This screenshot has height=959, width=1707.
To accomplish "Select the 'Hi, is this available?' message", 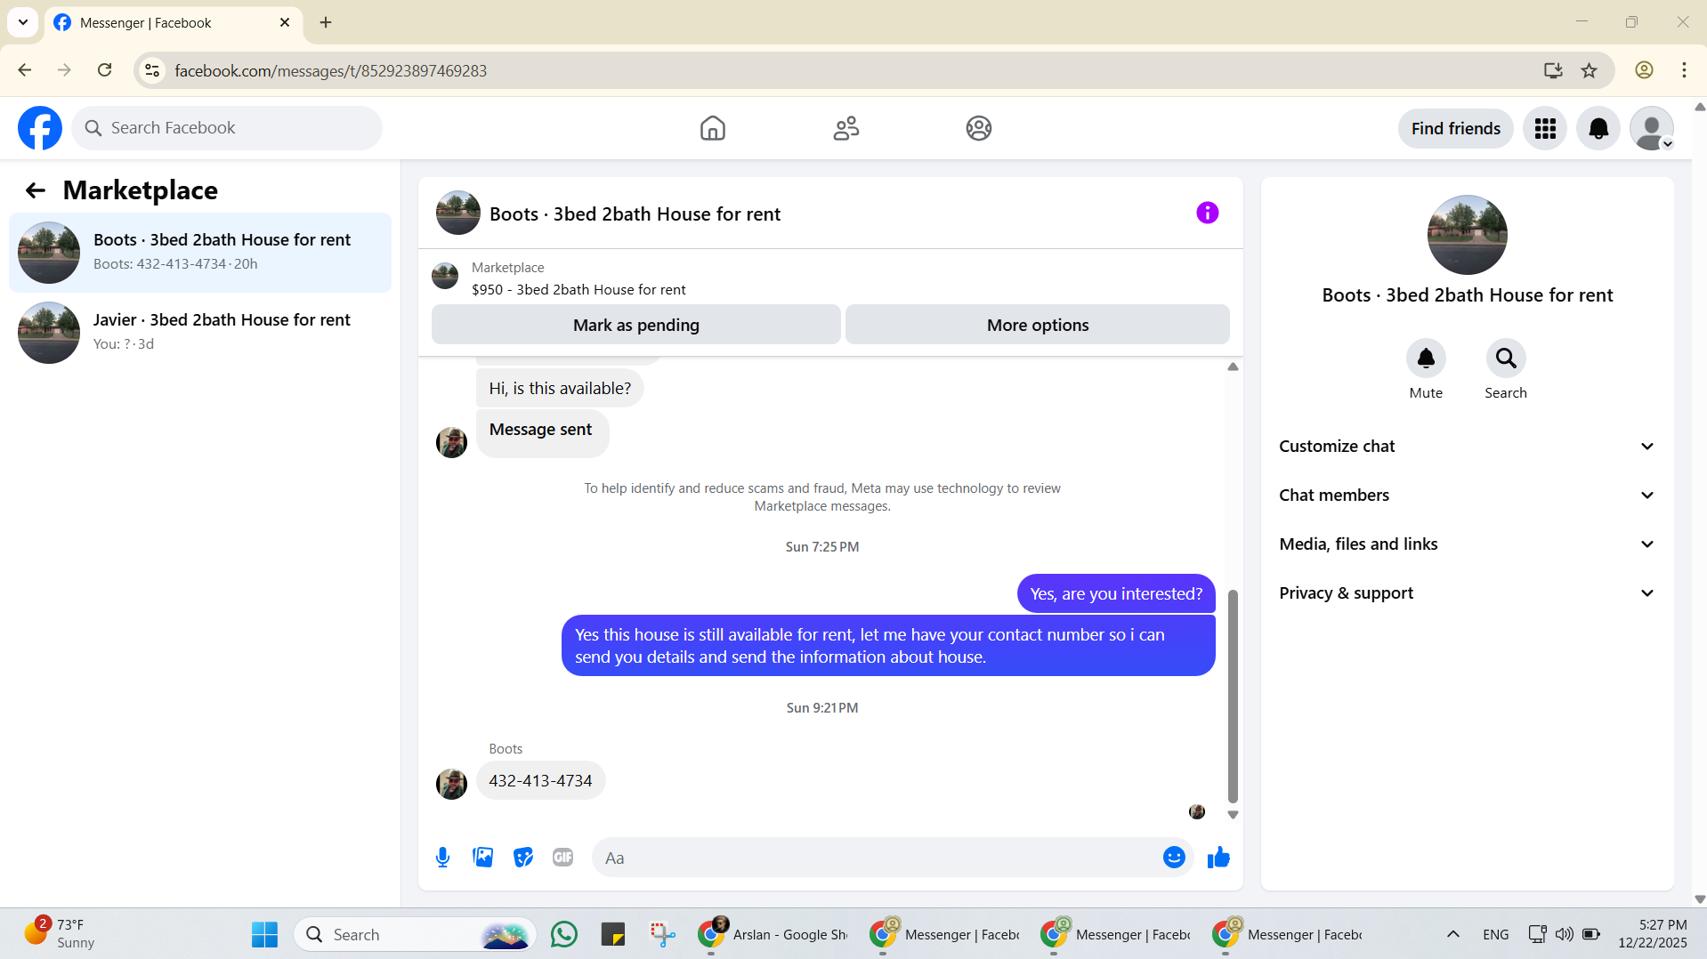I will [x=560, y=389].
